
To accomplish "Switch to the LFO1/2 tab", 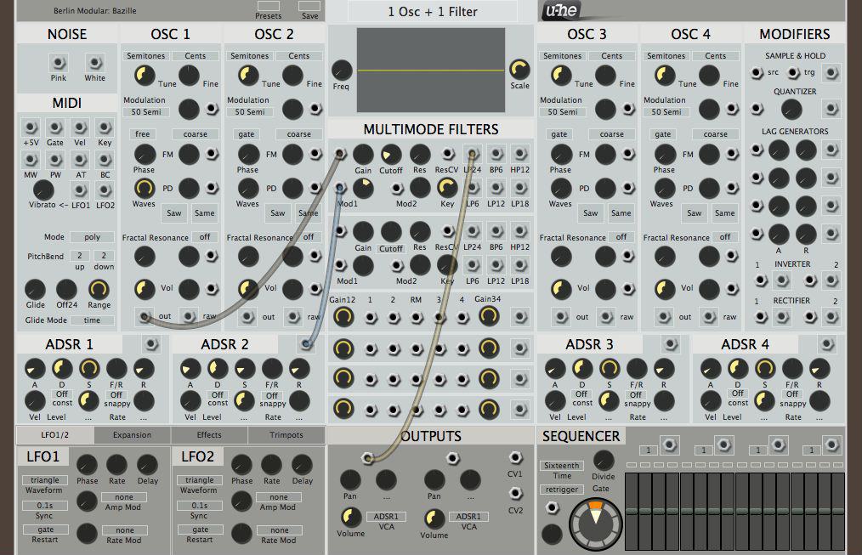I will pyautogui.click(x=55, y=434).
